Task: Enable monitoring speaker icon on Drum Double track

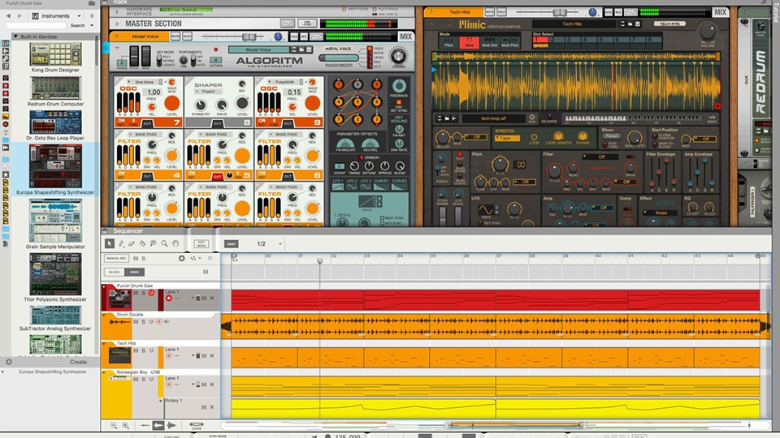Action: click(167, 322)
